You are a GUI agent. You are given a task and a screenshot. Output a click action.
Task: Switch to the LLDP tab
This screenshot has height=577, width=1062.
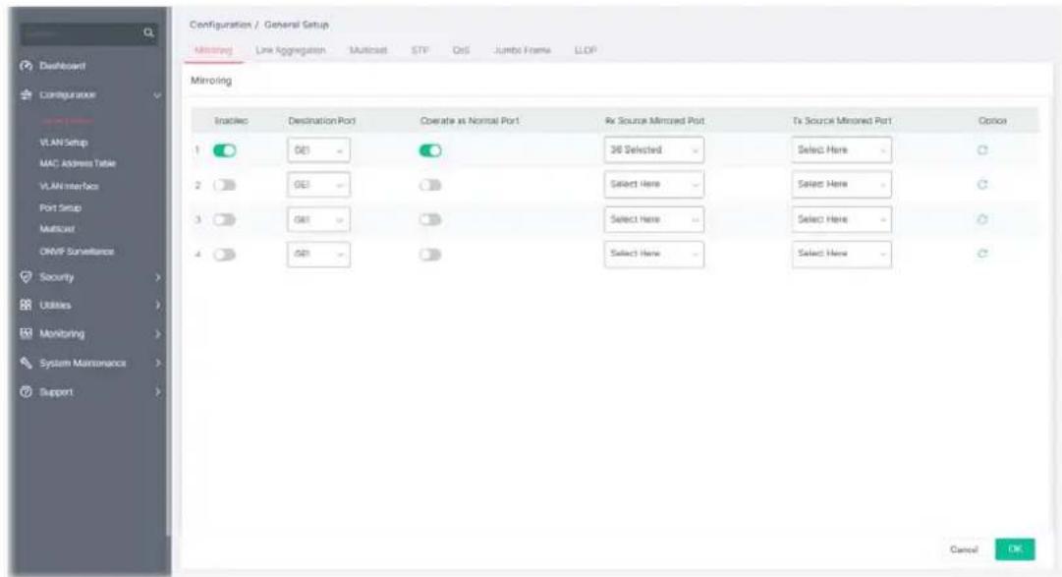coord(586,50)
